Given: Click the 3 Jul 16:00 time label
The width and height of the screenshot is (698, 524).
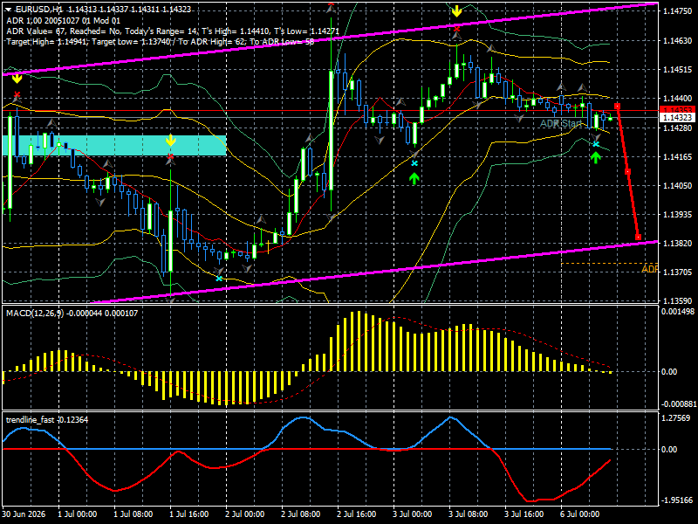Looking at the screenshot, I should click(524, 514).
